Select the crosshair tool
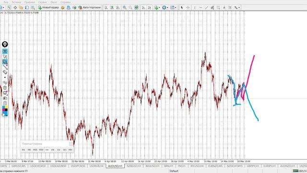This screenshot has height=173, width=307. [188, 8]
